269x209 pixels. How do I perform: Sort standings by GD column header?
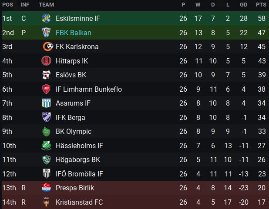[244, 5]
